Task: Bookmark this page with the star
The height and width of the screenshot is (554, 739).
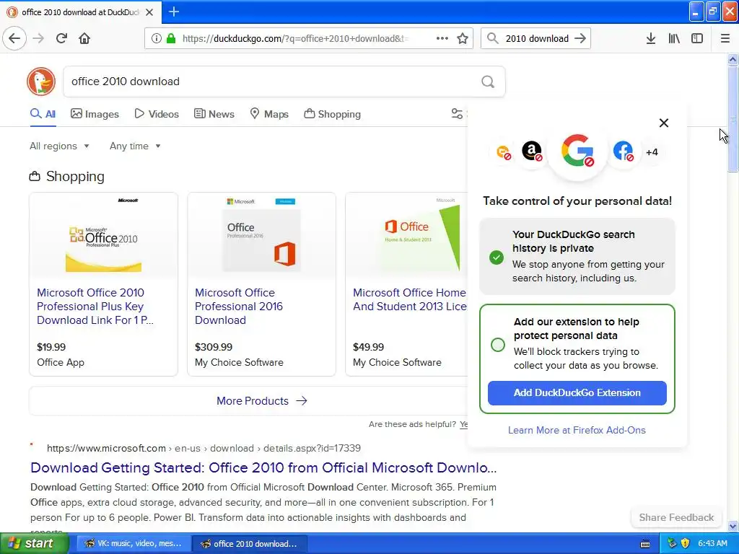Action: tap(463, 38)
